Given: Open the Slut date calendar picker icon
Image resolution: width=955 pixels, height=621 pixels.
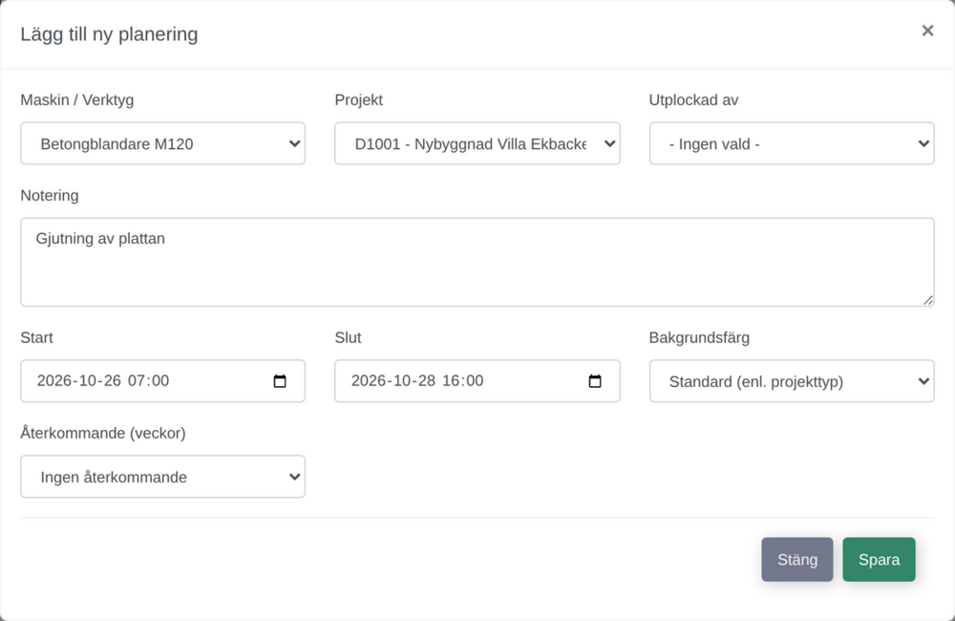Looking at the screenshot, I should tap(594, 381).
